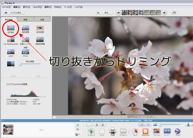Open the People panel icon

(188, 125)
